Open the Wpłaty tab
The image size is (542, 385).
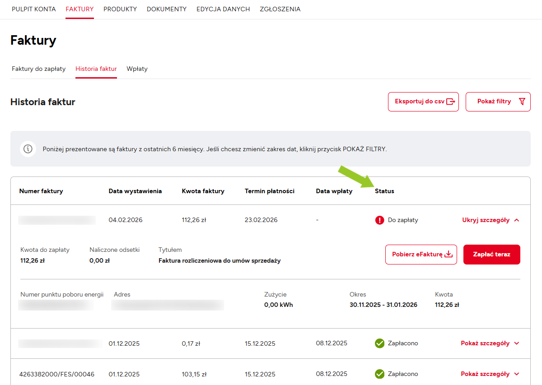[137, 69]
